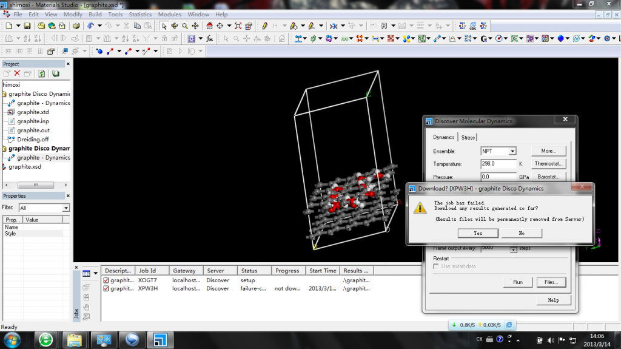This screenshot has height=349, width=621.
Task: Open the File menu
Action: click(18, 15)
